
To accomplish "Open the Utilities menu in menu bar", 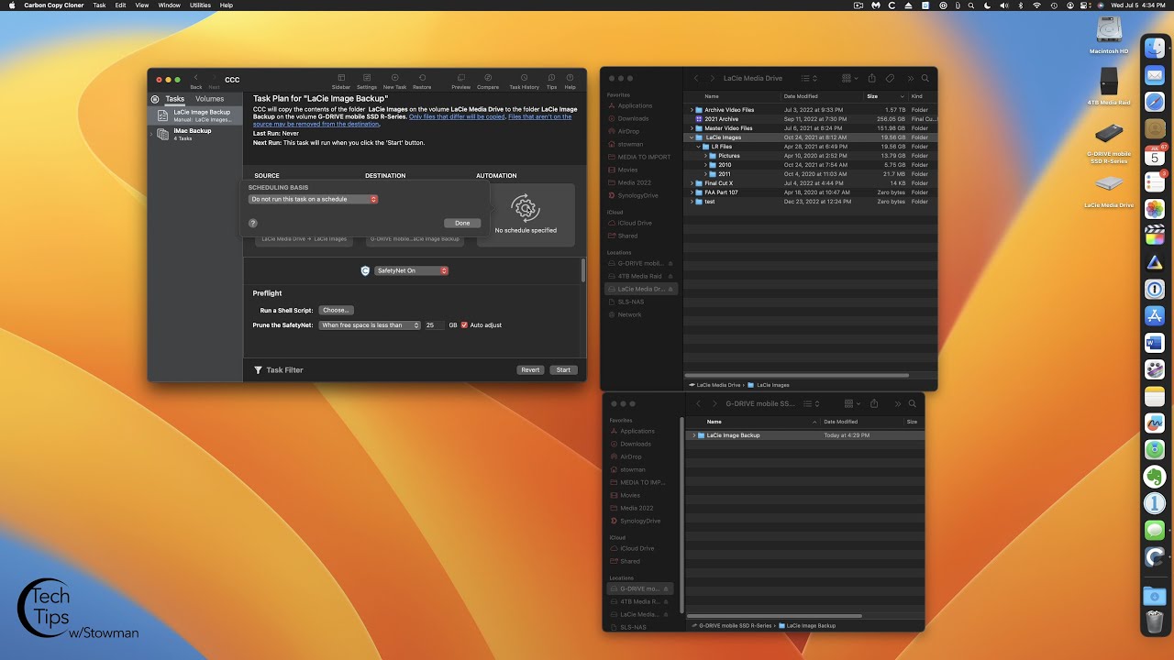I will point(200,5).
